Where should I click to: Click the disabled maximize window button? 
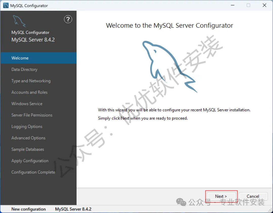pyautogui.click(x=248, y=5)
